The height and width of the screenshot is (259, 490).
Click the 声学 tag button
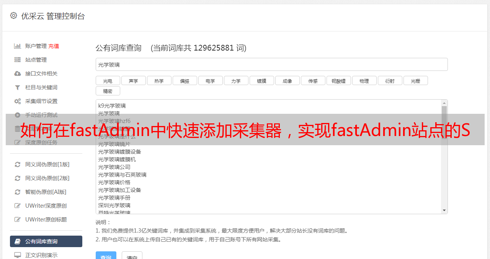pos(133,80)
